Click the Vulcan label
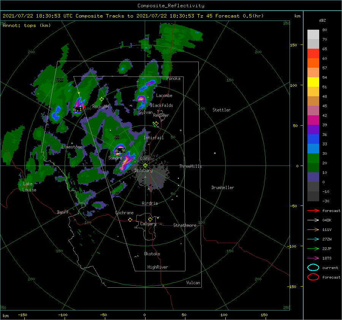The image size is (342, 320). pos(193,283)
